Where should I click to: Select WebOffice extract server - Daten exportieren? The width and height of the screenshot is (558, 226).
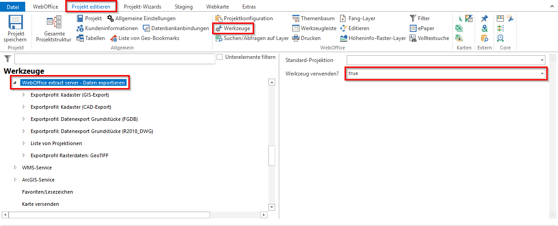point(73,83)
